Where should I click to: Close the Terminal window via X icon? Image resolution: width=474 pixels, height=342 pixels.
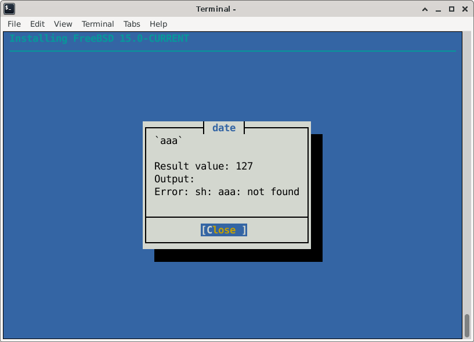[464, 9]
